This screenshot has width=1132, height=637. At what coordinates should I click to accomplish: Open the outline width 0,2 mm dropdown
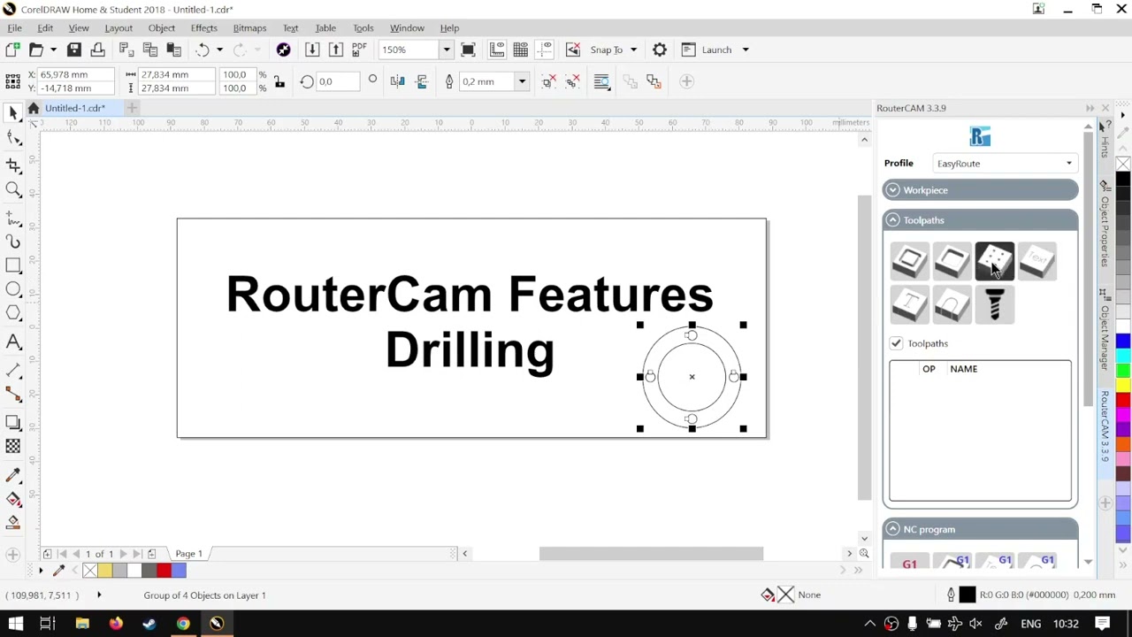(522, 81)
